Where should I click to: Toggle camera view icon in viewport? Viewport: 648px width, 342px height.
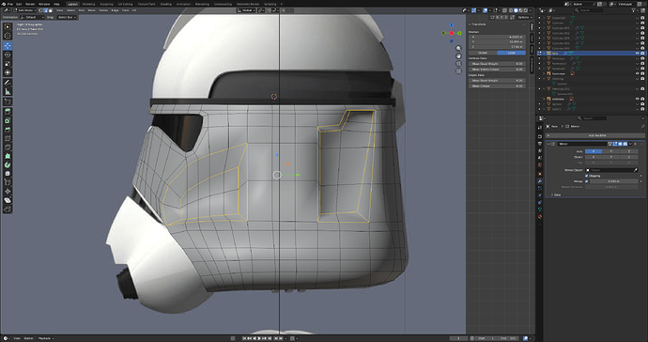pos(458,64)
